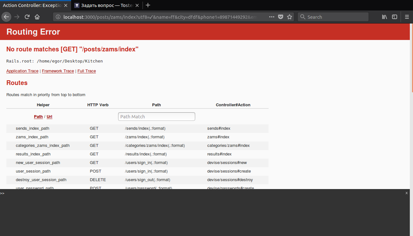
Task: Save page to Pocket
Action: [x=281, y=17]
